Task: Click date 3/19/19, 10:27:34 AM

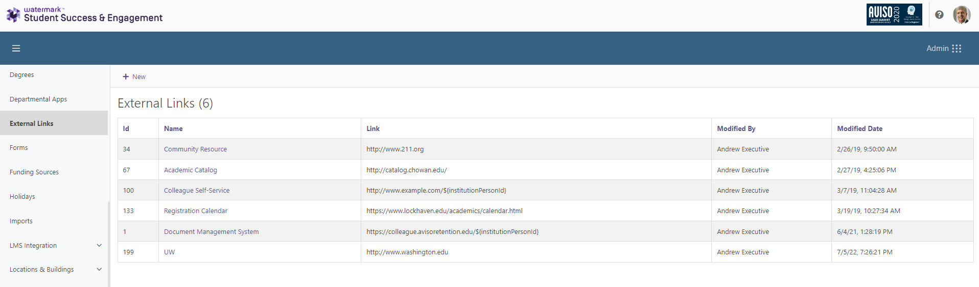Action: coord(869,211)
